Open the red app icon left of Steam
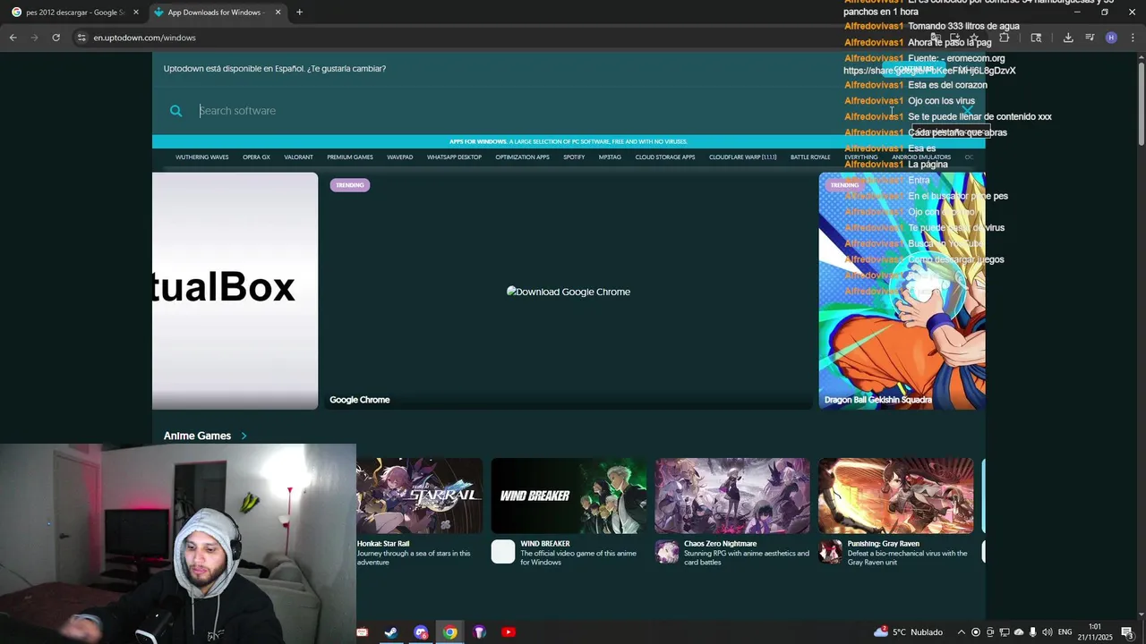1146x644 pixels. point(363,632)
